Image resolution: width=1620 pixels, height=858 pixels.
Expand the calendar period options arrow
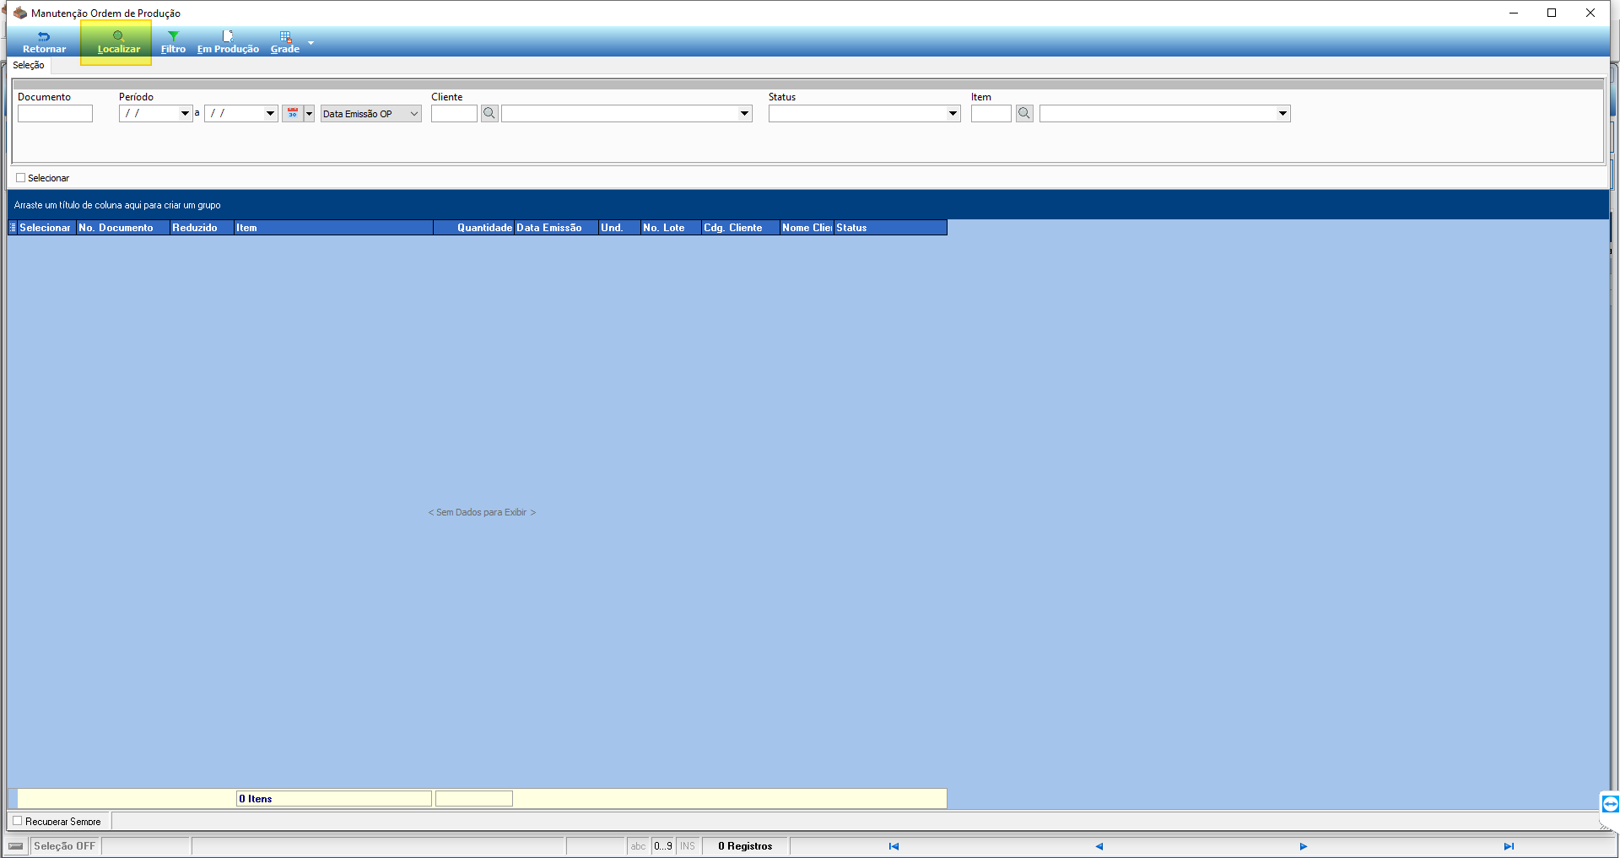pyautogui.click(x=309, y=113)
